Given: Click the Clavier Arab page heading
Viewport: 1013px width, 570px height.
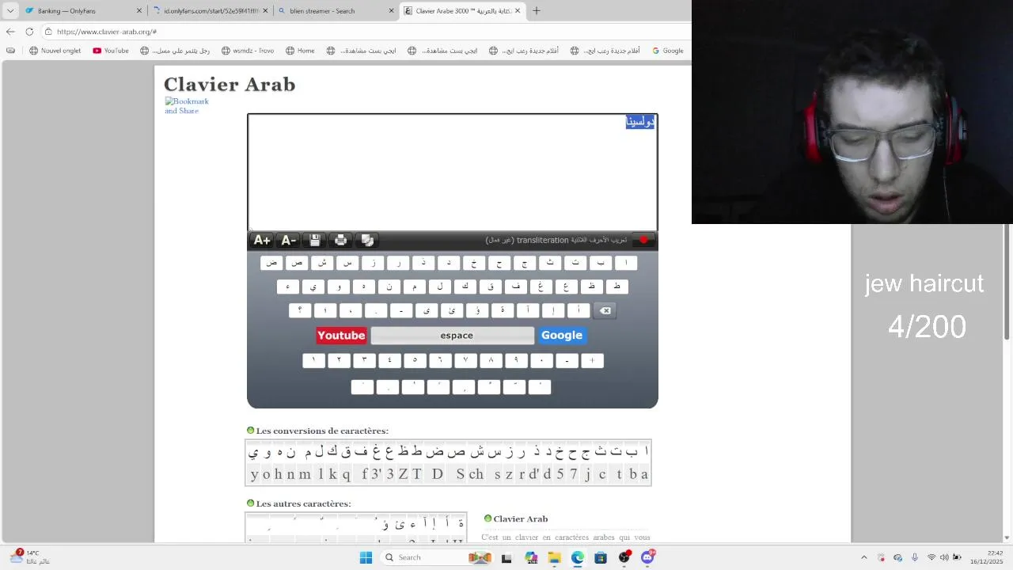Looking at the screenshot, I should click(230, 85).
